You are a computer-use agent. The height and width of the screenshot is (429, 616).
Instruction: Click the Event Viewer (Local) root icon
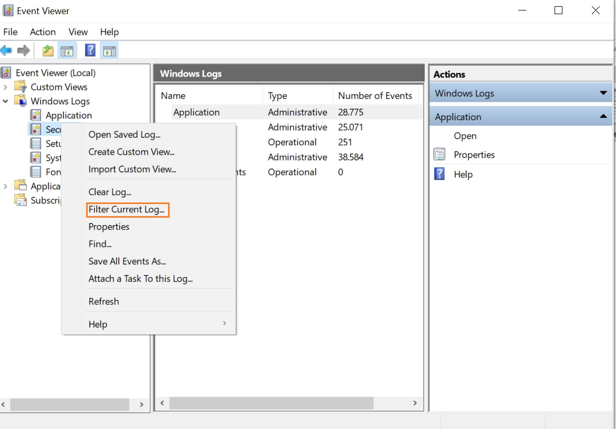click(x=6, y=72)
